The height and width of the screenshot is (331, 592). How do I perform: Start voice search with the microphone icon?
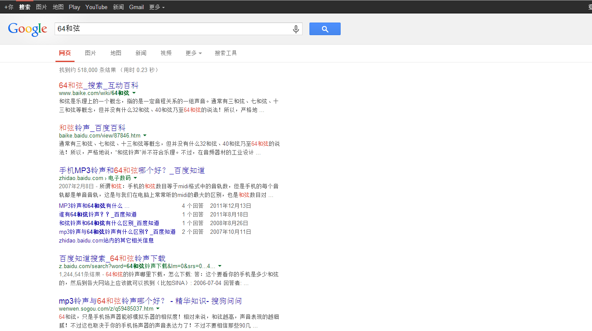(x=296, y=29)
